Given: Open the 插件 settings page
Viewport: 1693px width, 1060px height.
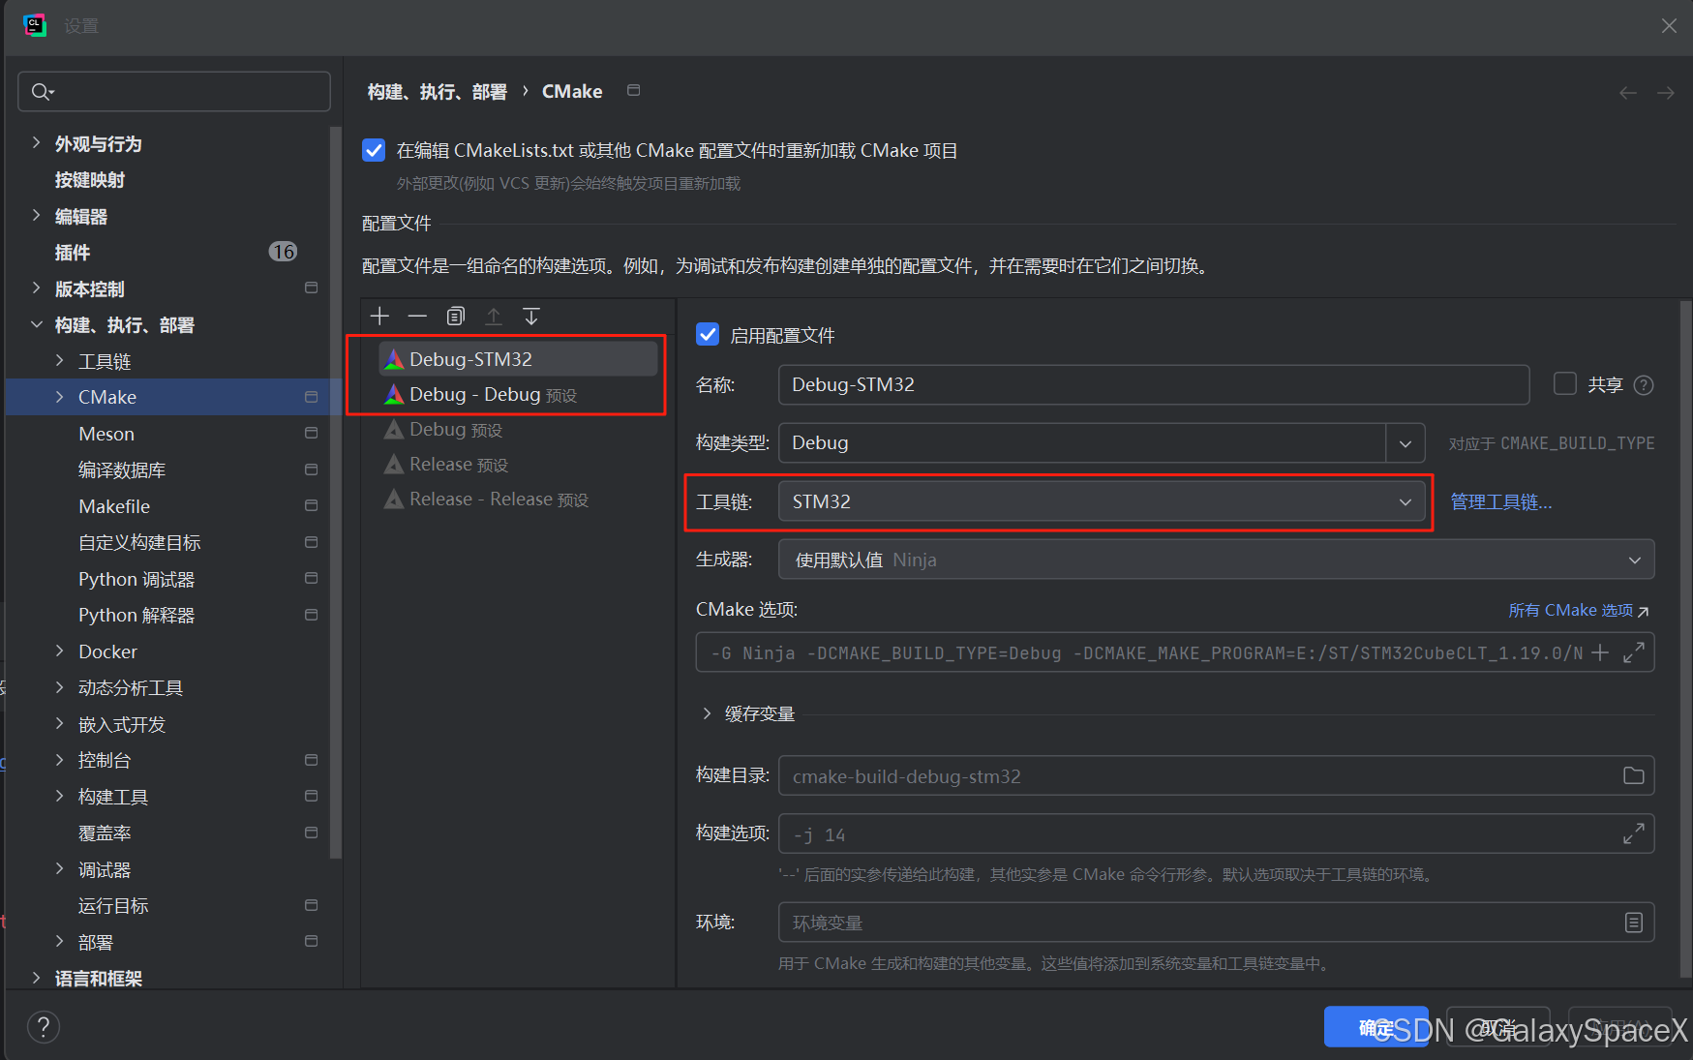Looking at the screenshot, I should 73,253.
